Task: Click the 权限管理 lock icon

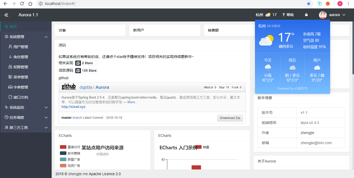Action: click(x=10, y=67)
